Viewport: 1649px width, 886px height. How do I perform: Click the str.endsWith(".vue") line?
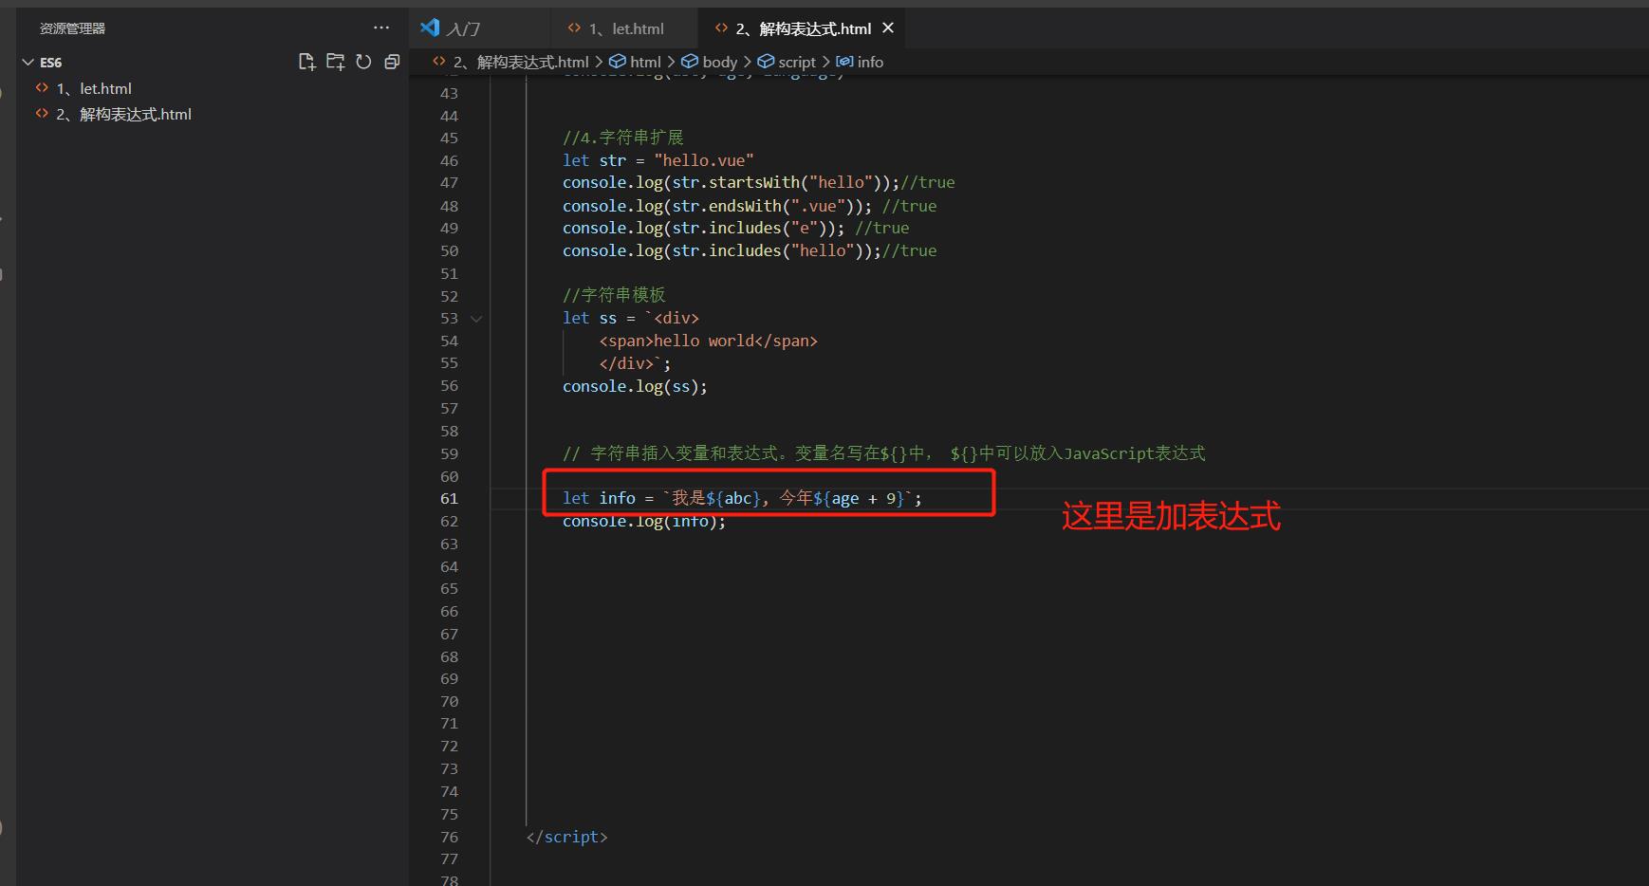749,206
